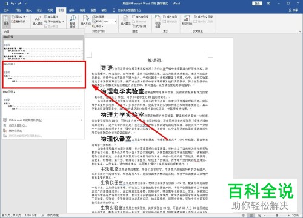The height and width of the screenshot is (218, 303).
Task: Click 交叉引用 cross-reference button
Action: [139, 26]
